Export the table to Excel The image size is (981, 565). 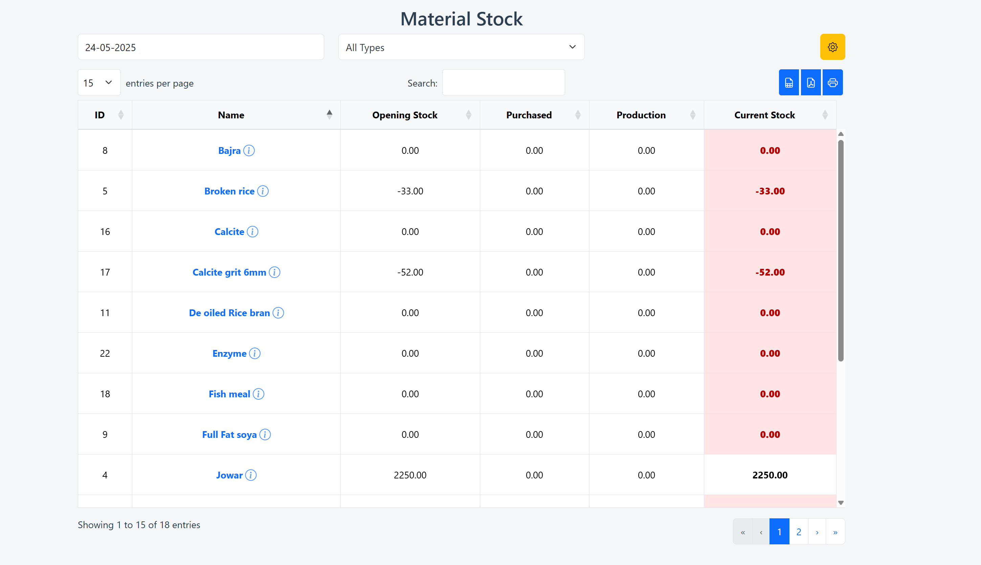pyautogui.click(x=788, y=82)
